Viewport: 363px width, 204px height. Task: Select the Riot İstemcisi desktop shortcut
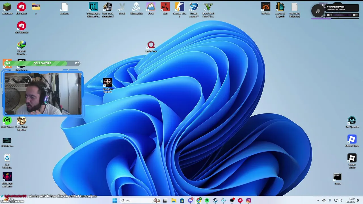pyautogui.click(x=22, y=27)
